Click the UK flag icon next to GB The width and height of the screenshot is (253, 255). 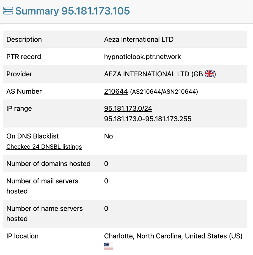209,74
